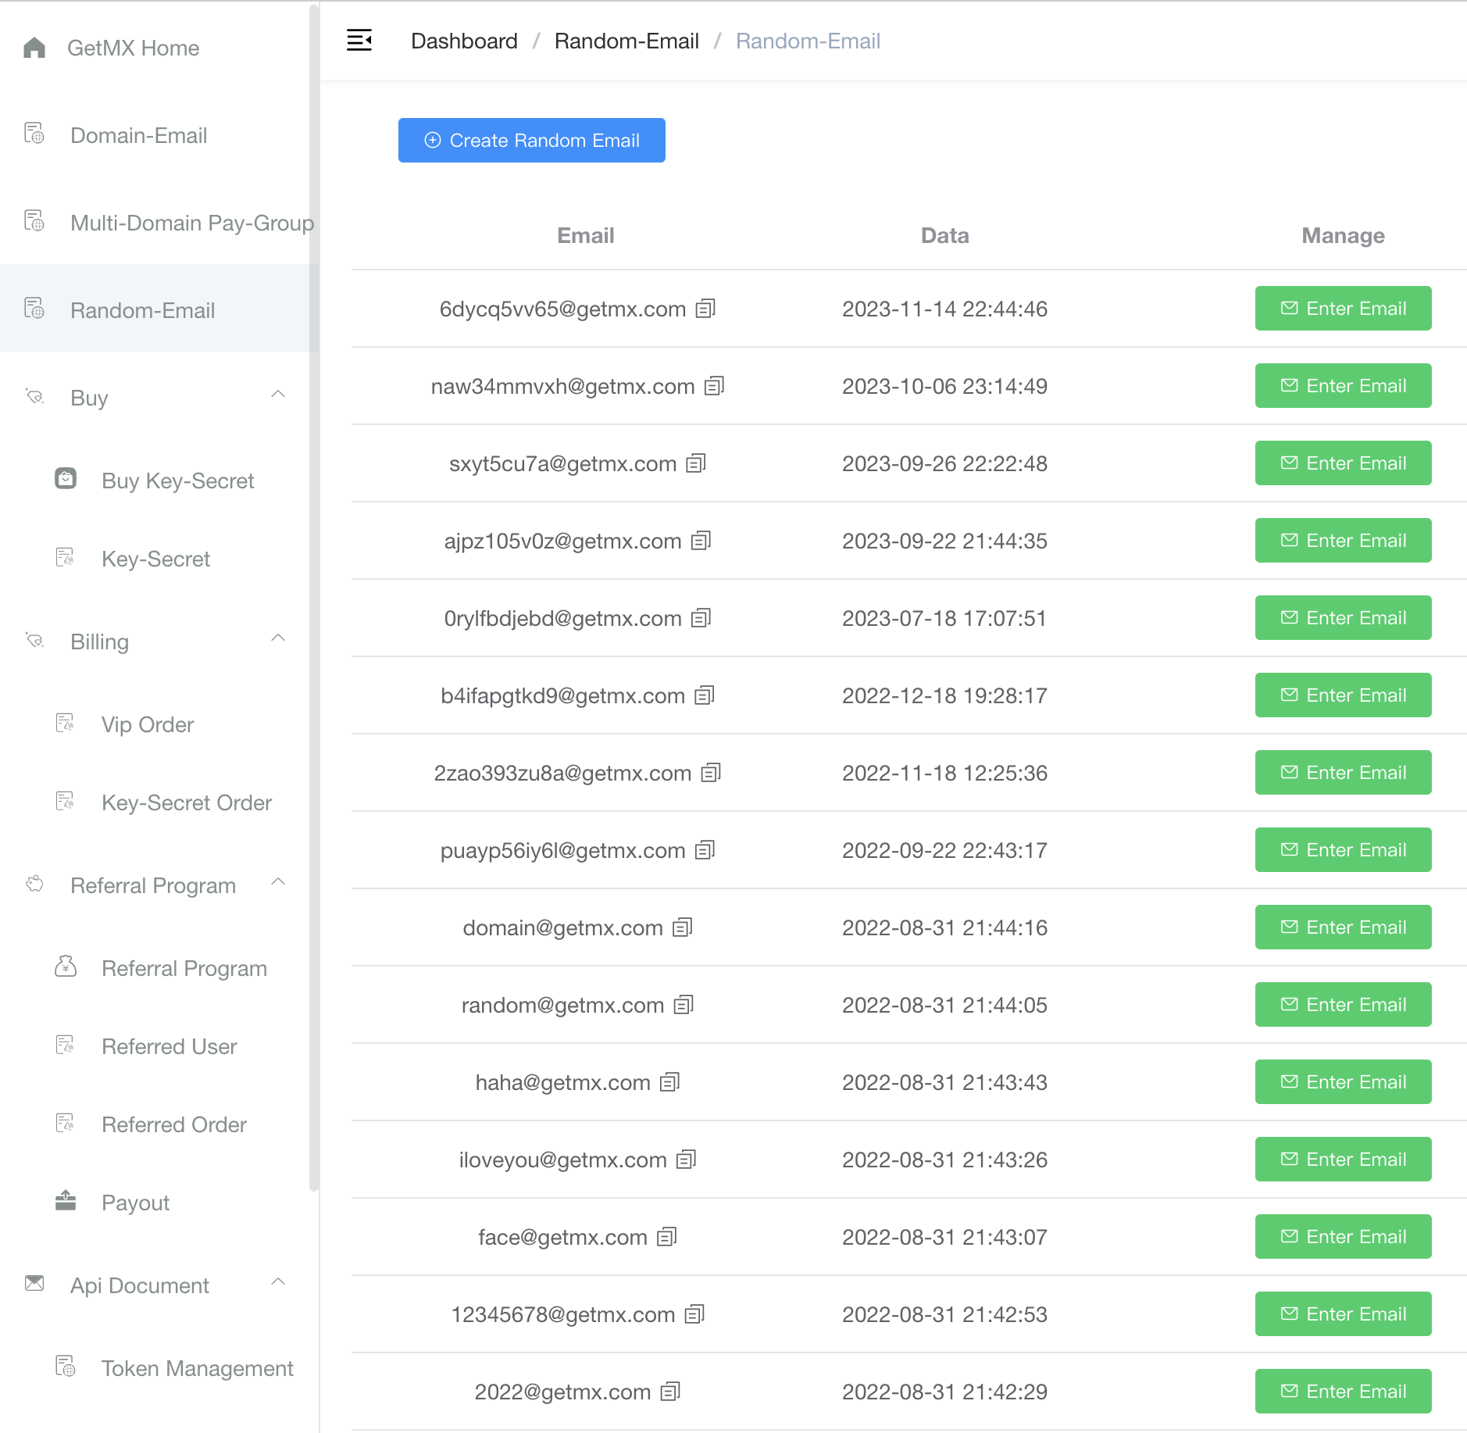Click the dark Random-Email breadcrumb link
The height and width of the screenshot is (1433, 1467).
click(x=626, y=41)
